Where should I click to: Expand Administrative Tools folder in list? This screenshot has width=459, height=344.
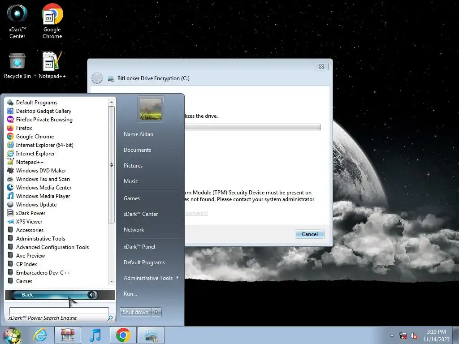tap(36, 238)
